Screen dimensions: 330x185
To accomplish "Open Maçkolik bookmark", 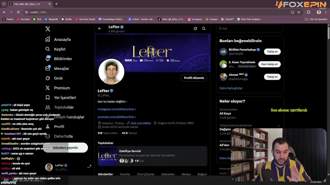I will coord(51,19).
